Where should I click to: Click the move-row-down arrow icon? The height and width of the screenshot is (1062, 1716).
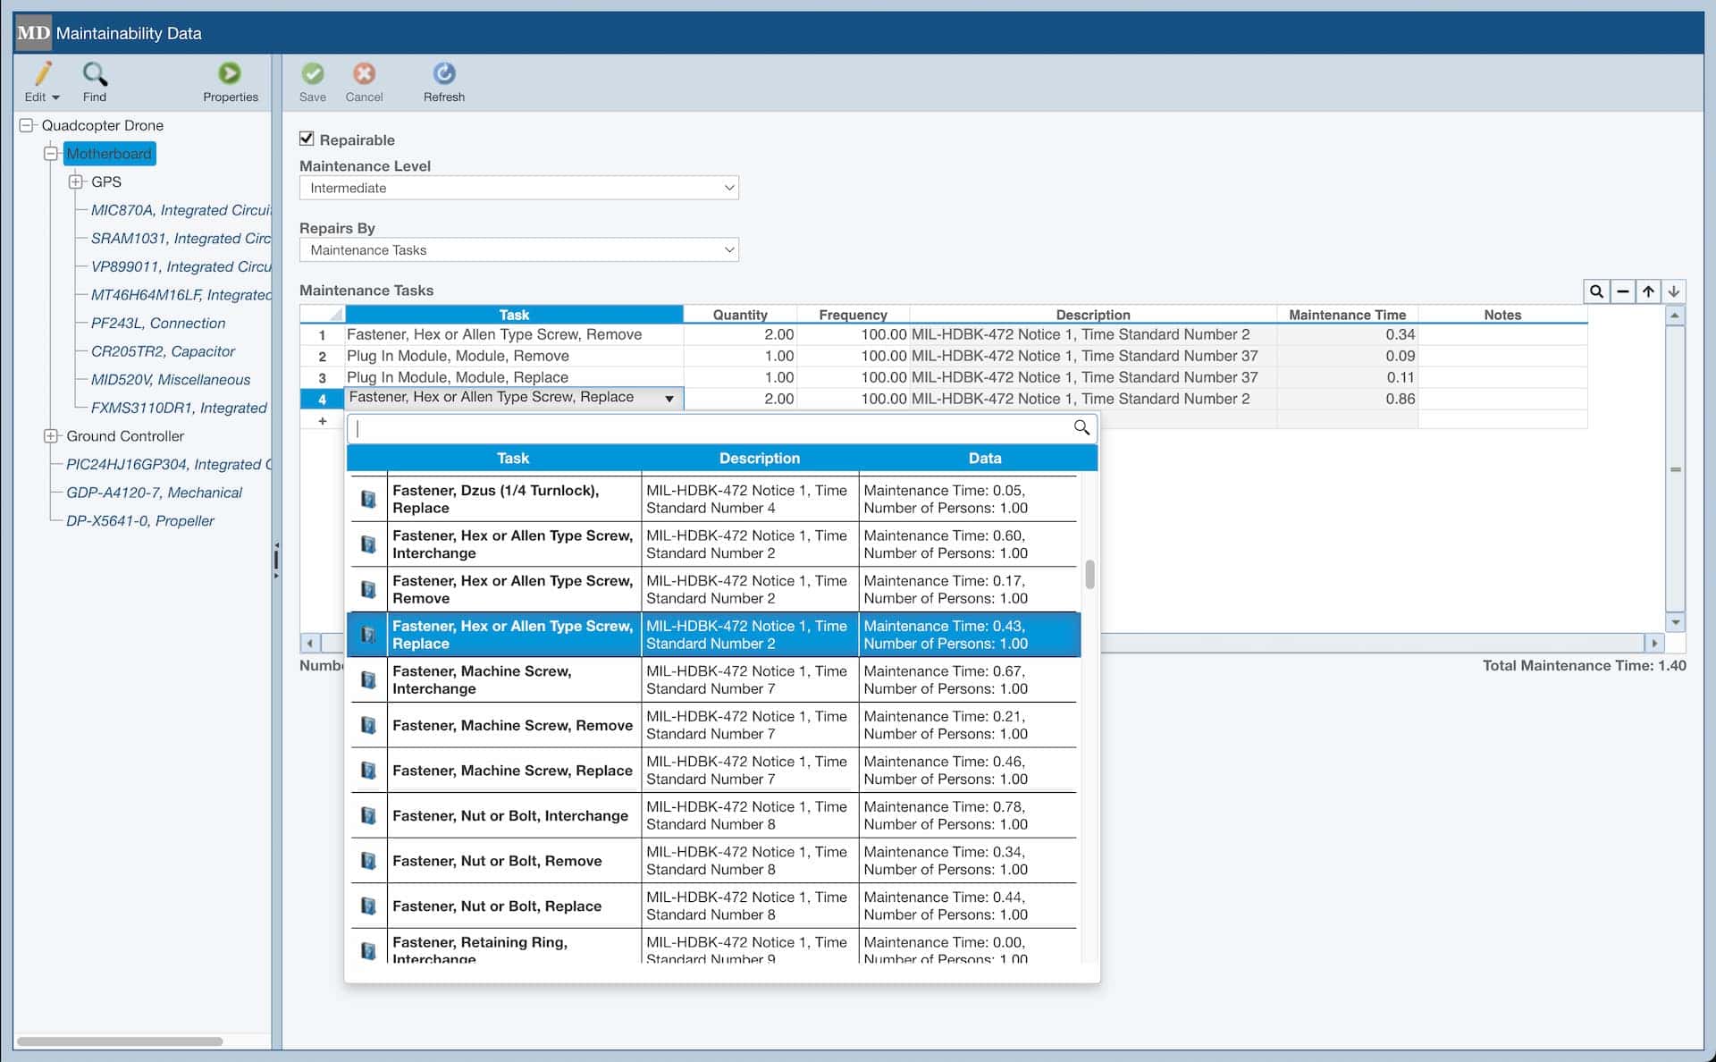coord(1673,291)
